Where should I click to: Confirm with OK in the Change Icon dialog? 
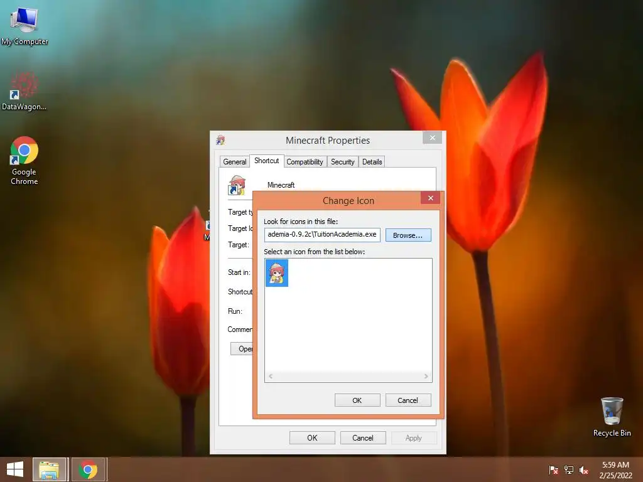357,400
